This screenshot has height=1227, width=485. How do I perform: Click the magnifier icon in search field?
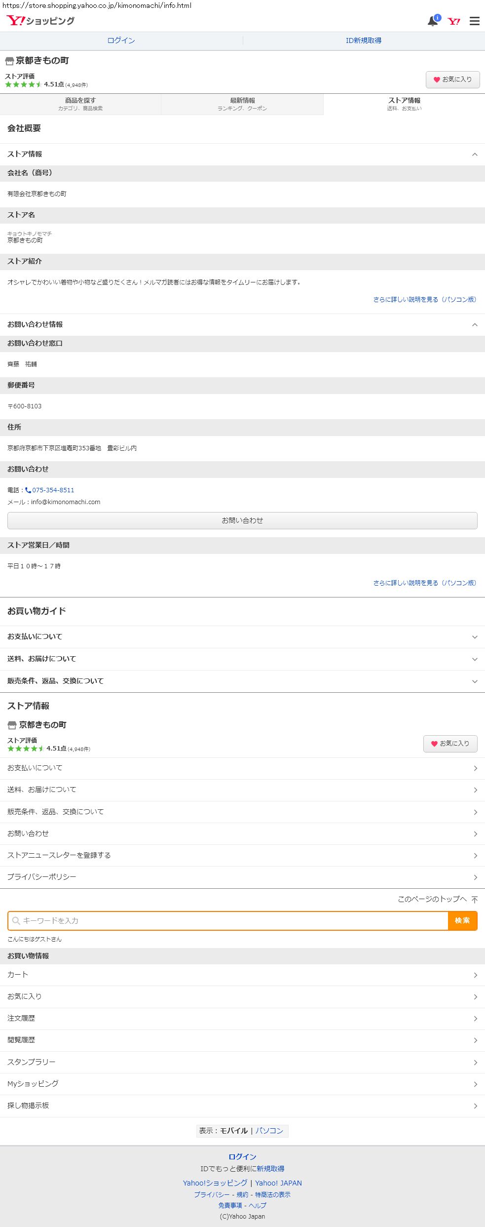16,920
